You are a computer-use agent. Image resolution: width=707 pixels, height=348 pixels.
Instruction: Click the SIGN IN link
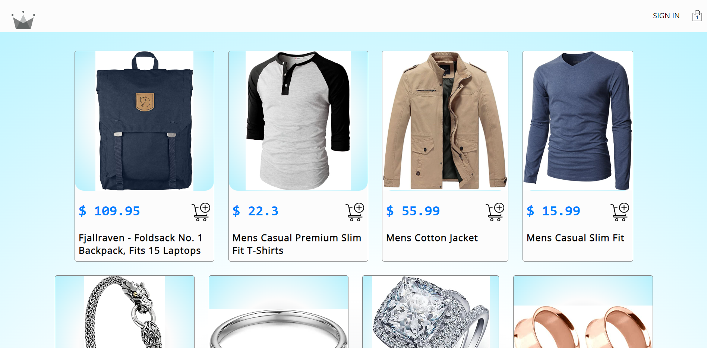point(666,16)
